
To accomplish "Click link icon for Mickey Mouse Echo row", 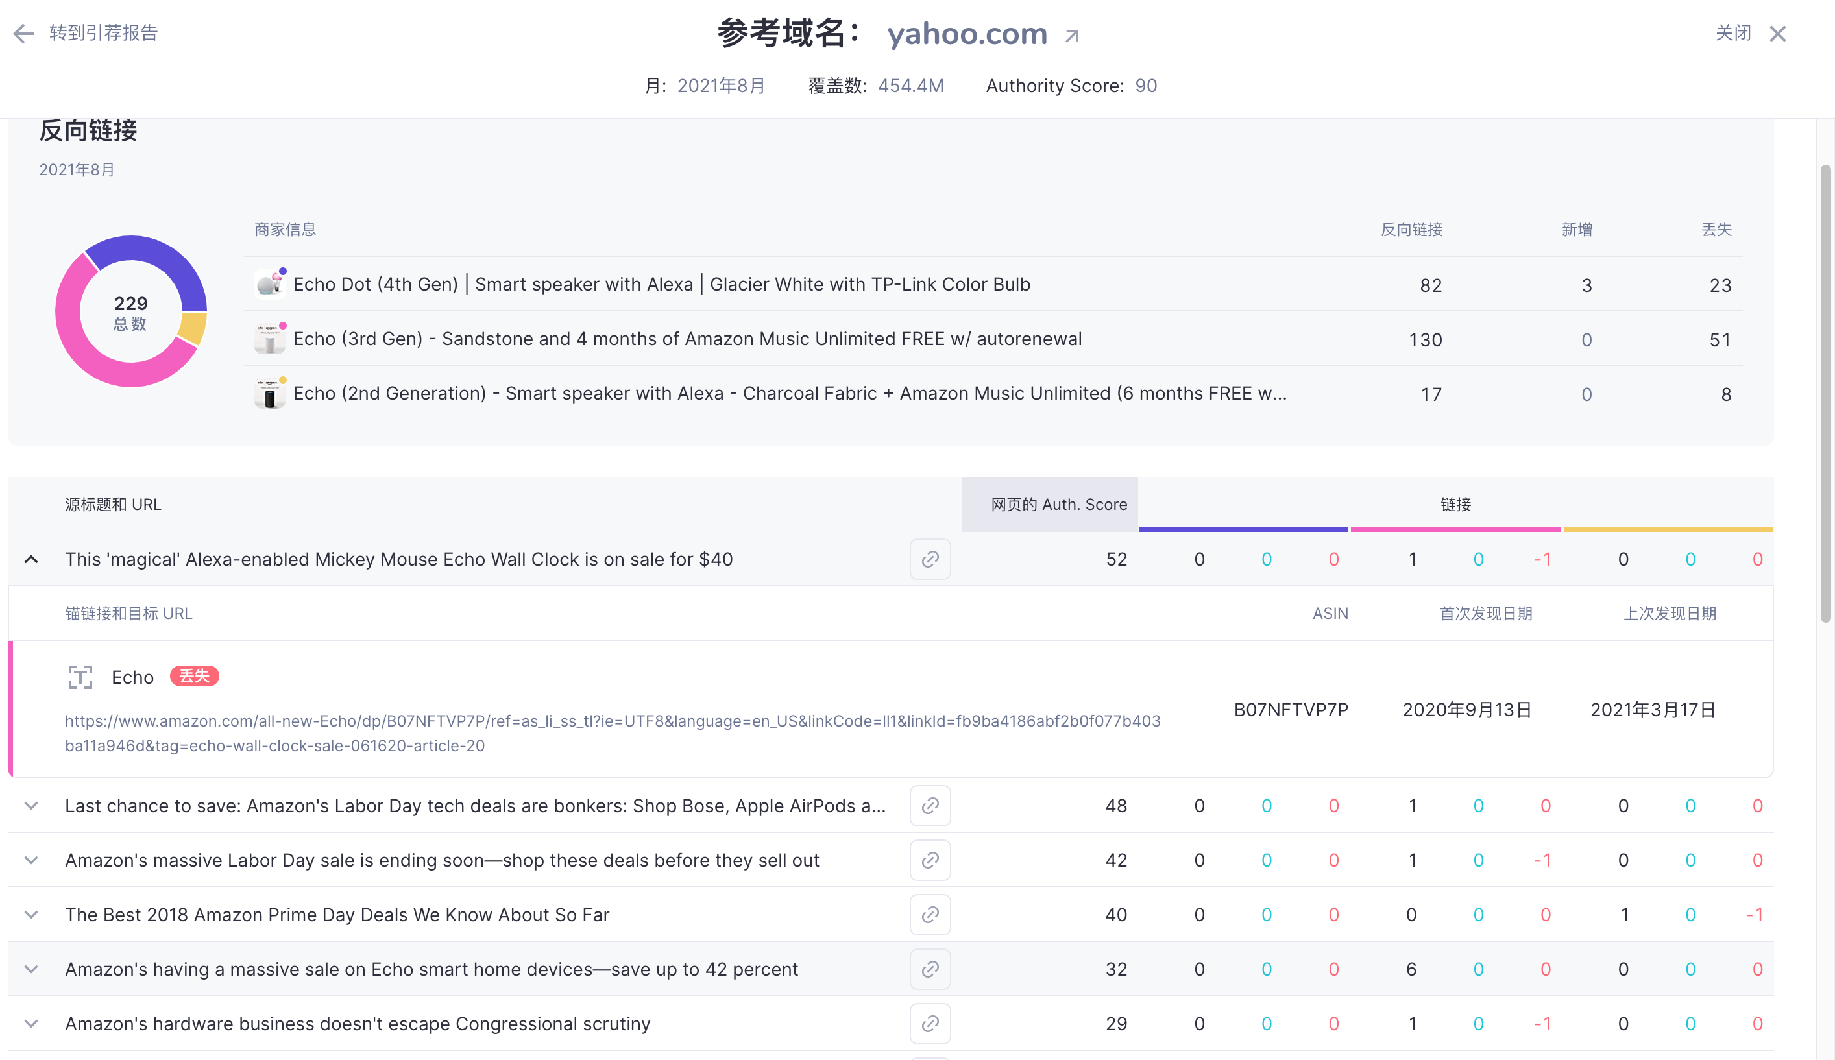I will coord(930,559).
